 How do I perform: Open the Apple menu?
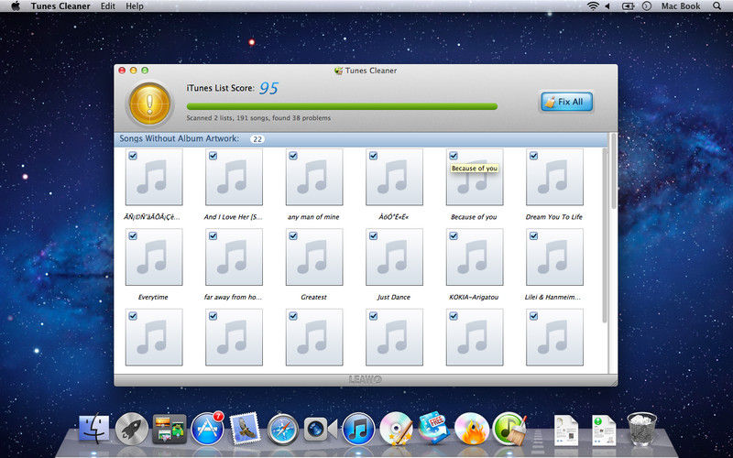click(16, 6)
